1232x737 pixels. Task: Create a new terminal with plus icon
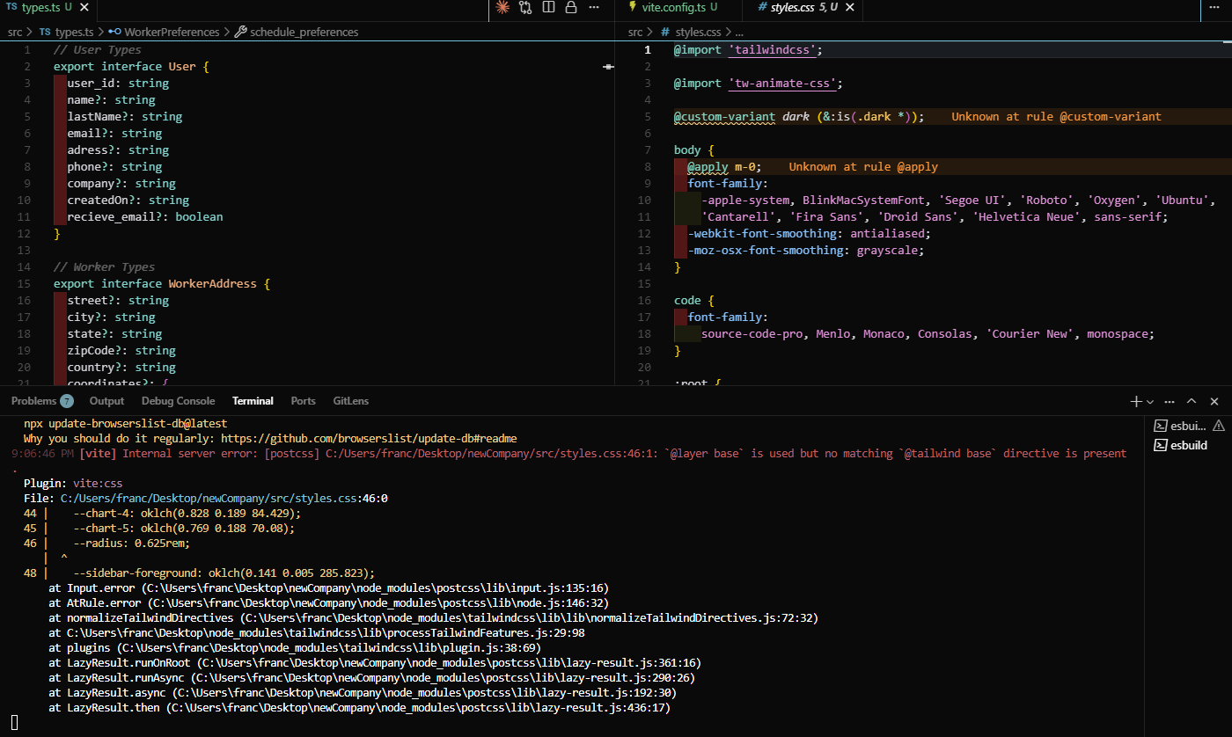coord(1136,401)
